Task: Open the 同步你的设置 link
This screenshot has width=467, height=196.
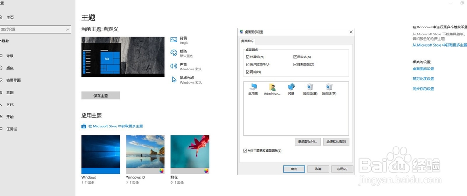Action: pos(423,89)
